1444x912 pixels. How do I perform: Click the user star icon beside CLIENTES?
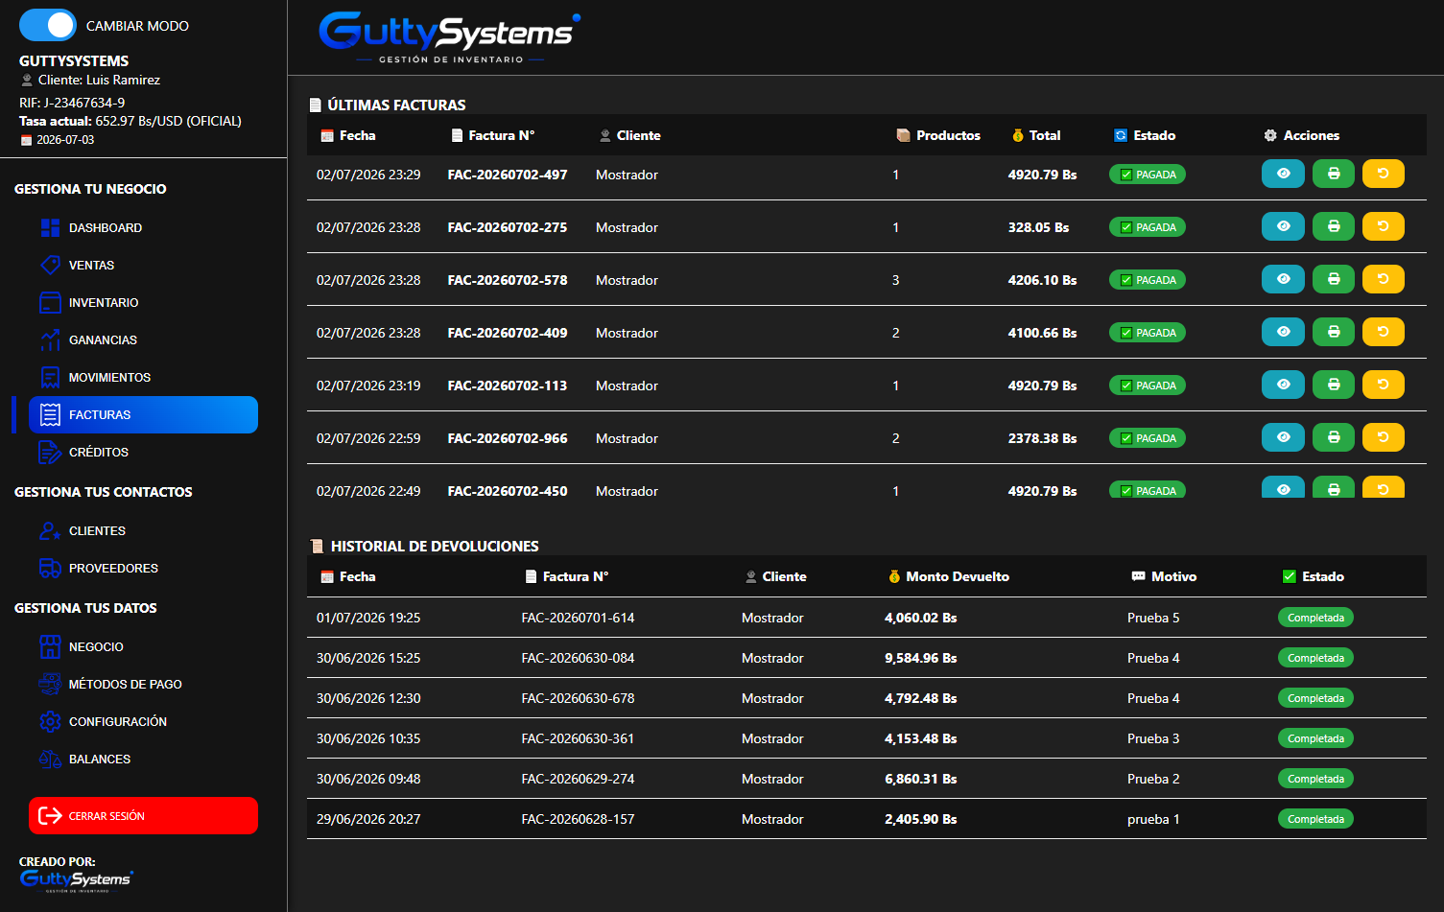tap(50, 531)
